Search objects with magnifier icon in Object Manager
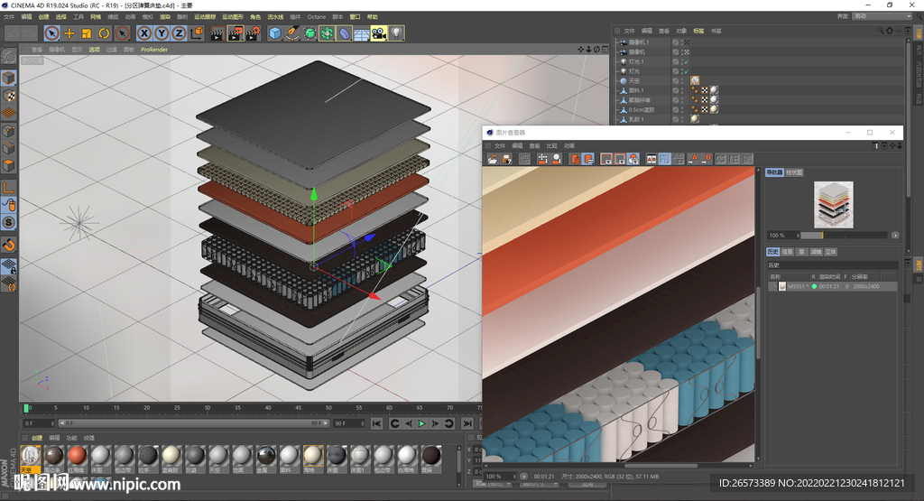The height and width of the screenshot is (501, 924). (x=881, y=31)
